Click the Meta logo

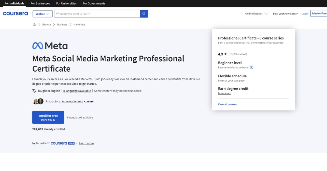(50, 46)
